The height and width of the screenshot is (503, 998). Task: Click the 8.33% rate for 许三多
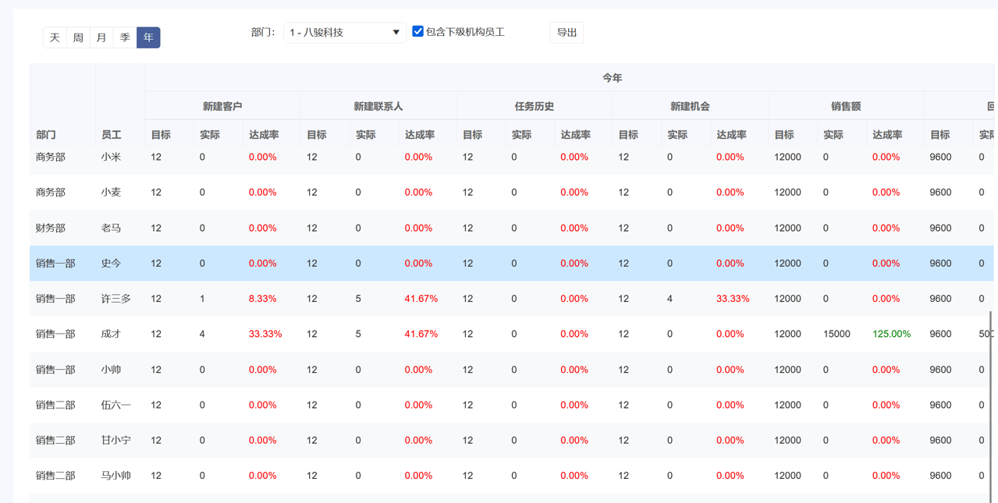point(263,298)
